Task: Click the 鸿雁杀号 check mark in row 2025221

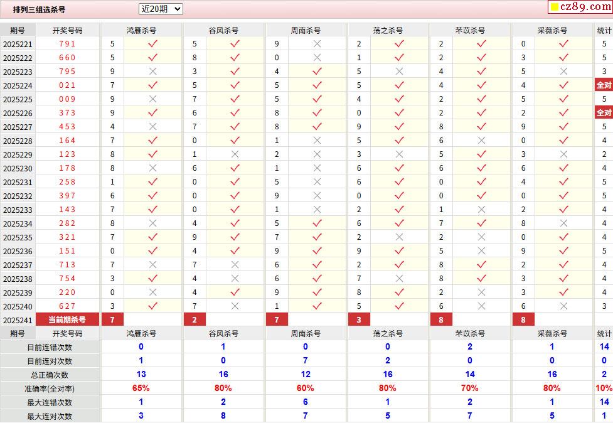Action: pyautogui.click(x=153, y=44)
